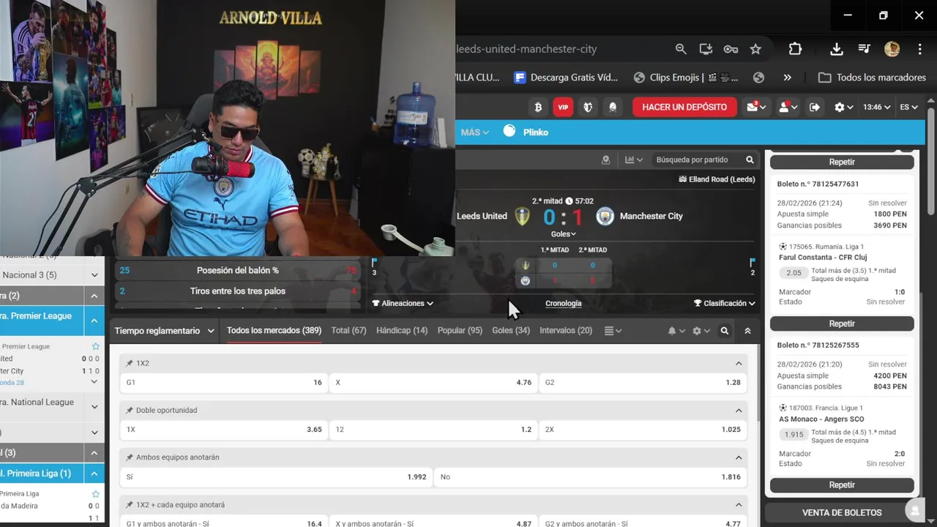Open the markets gear settings dropdown
The width and height of the screenshot is (937, 527).
tap(701, 331)
